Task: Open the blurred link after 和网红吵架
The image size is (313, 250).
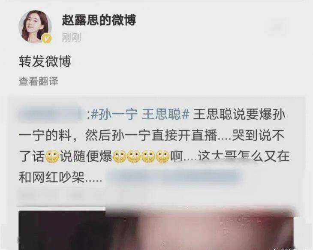Action: point(174,178)
